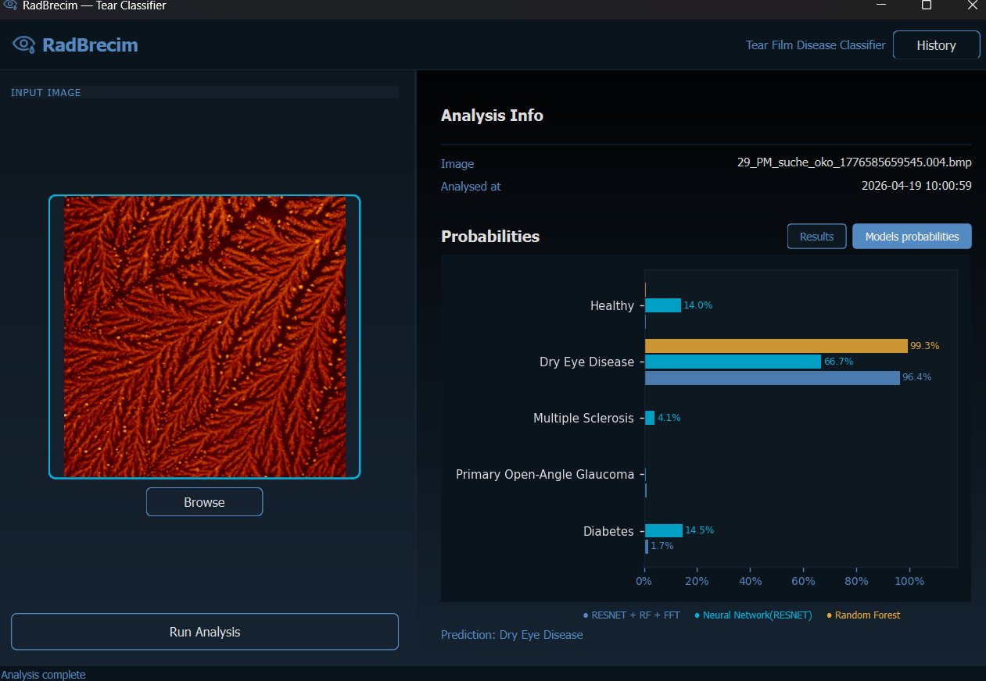Click the Healthy 14.0% bar
986x681 pixels.
[x=663, y=305]
